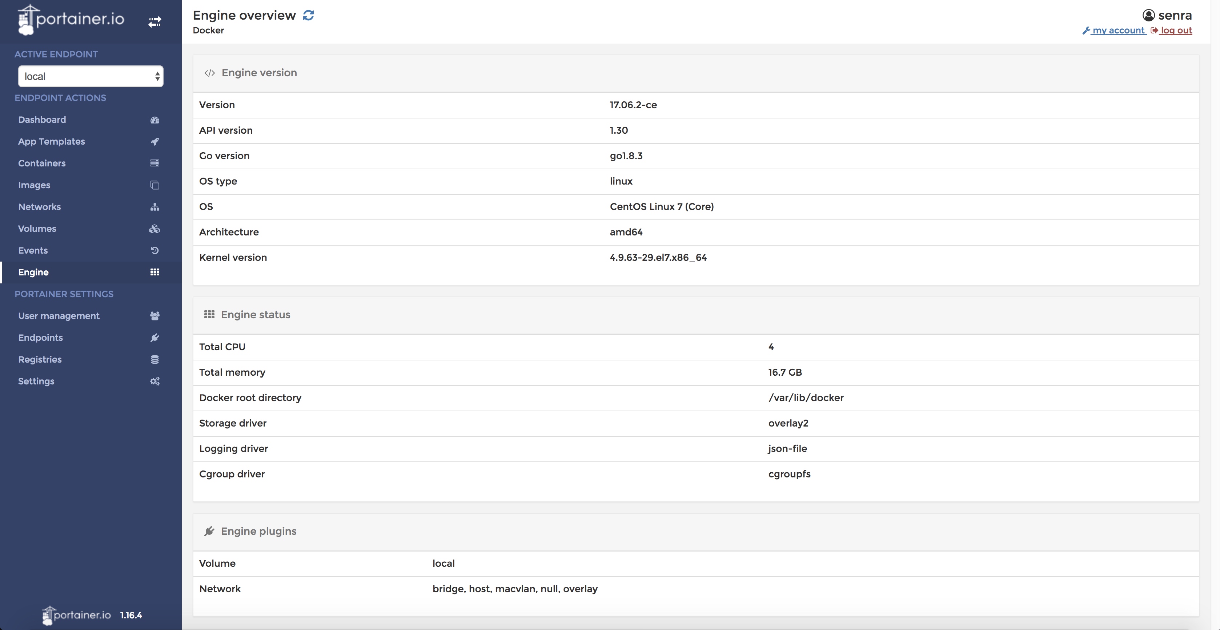Click the Go version value go1.8.3
Screen dimensions: 1220x630
click(626, 156)
